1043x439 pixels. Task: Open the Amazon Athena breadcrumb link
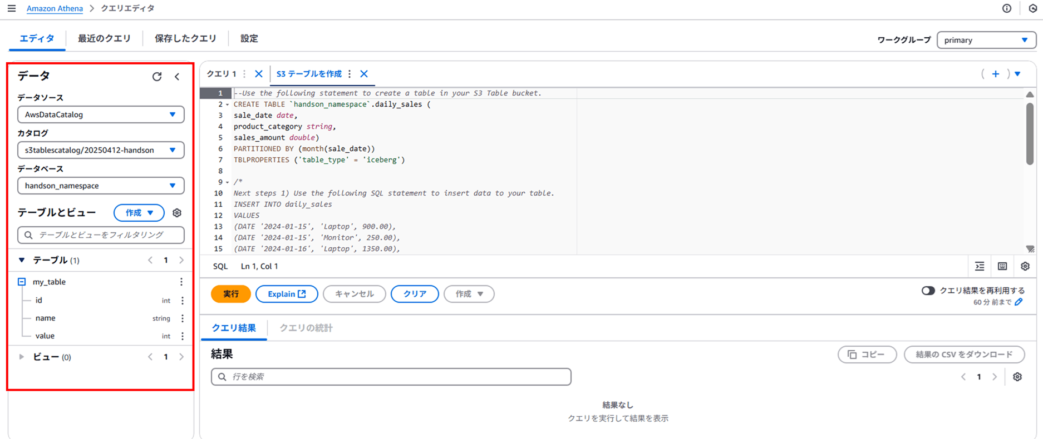pyautogui.click(x=55, y=8)
